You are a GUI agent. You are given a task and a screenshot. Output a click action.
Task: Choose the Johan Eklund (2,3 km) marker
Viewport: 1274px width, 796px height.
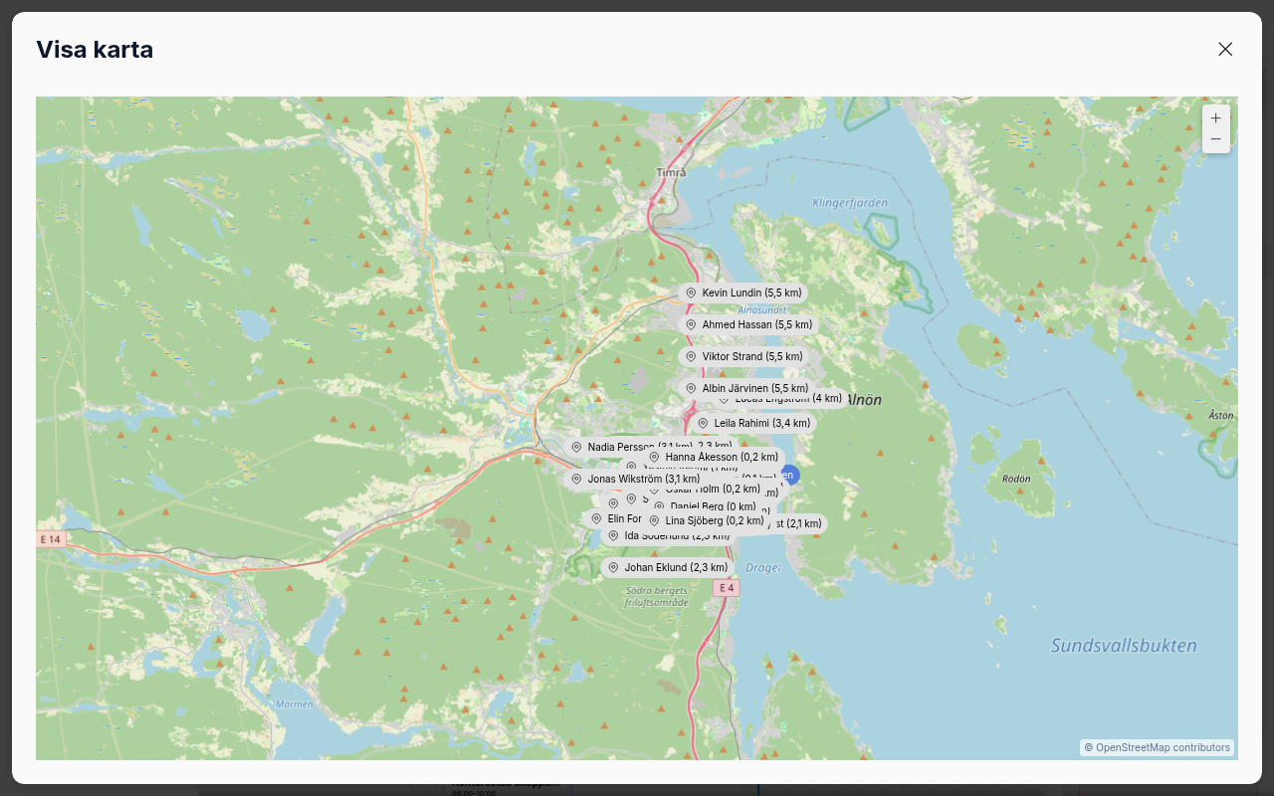coord(667,567)
